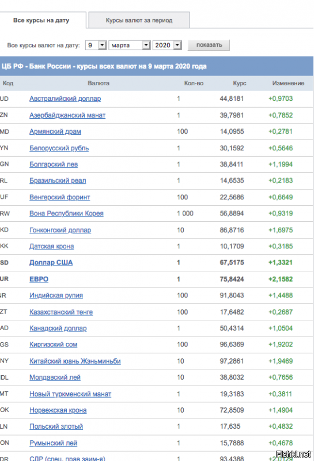314x461 pixels.
Task: Open the Австралийский доллар link
Action: (65, 99)
